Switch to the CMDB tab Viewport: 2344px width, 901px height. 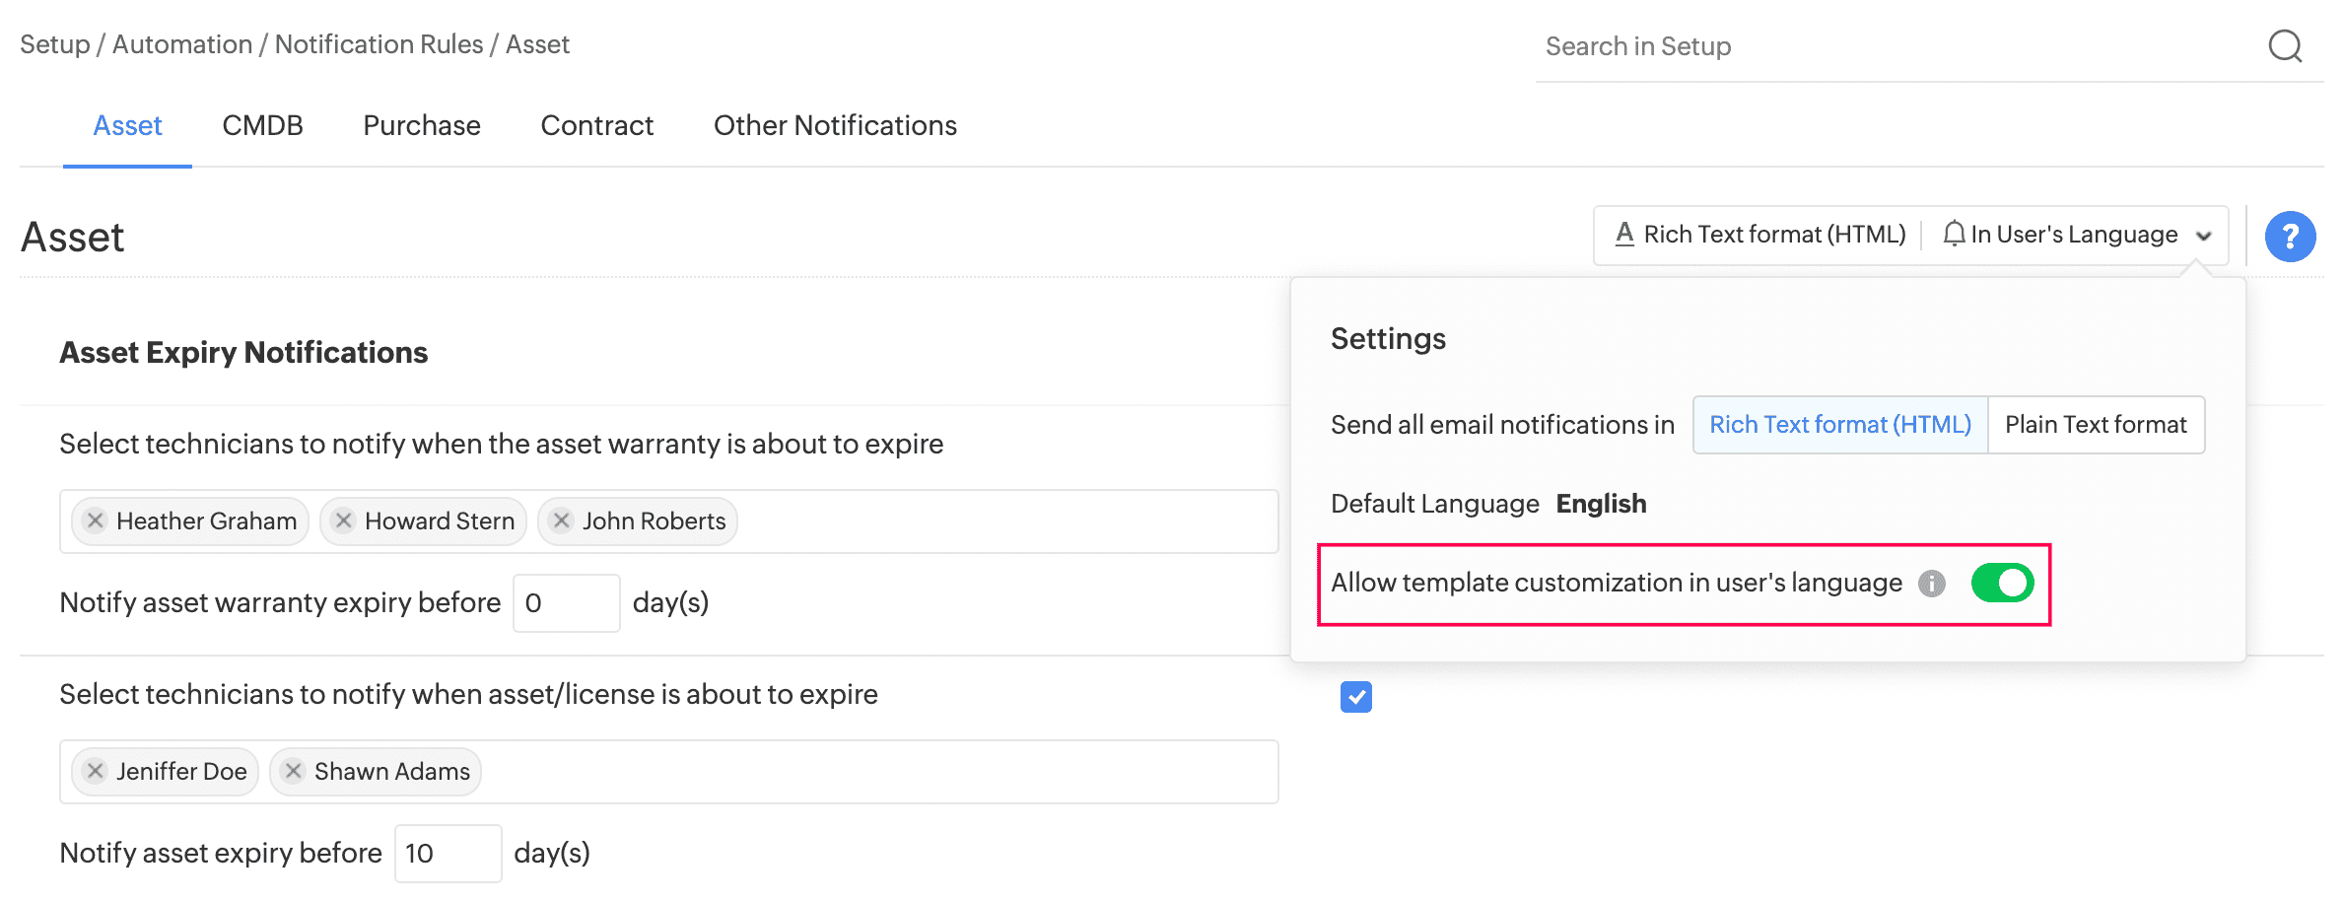pos(262,125)
